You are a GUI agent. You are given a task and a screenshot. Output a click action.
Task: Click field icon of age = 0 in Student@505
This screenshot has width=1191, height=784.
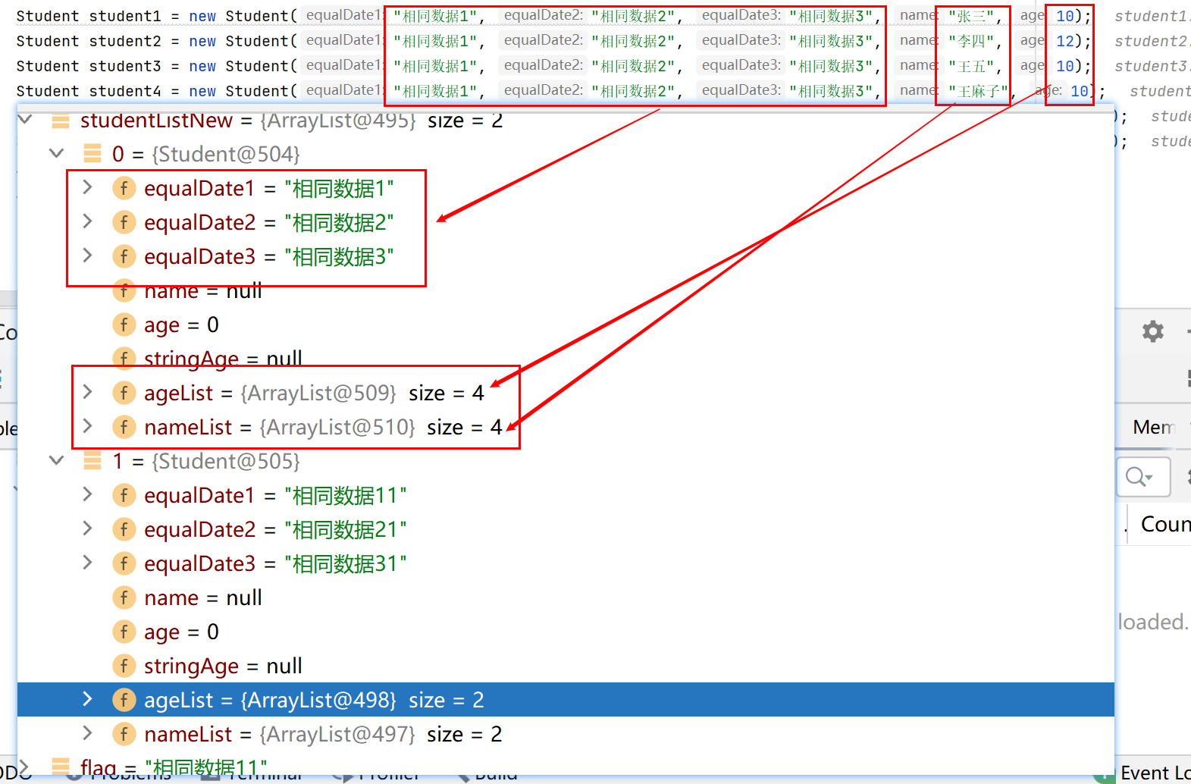(x=124, y=632)
